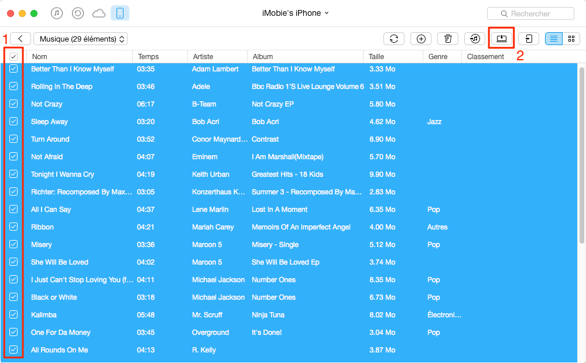
Task: Click the artist Adam Lambert
Action: pos(215,69)
